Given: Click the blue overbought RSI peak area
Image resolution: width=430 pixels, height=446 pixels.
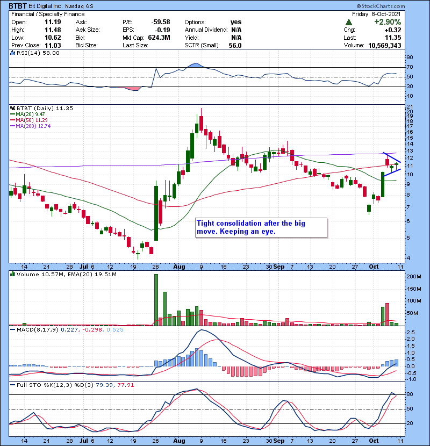Looking at the screenshot, I should pyautogui.click(x=193, y=66).
